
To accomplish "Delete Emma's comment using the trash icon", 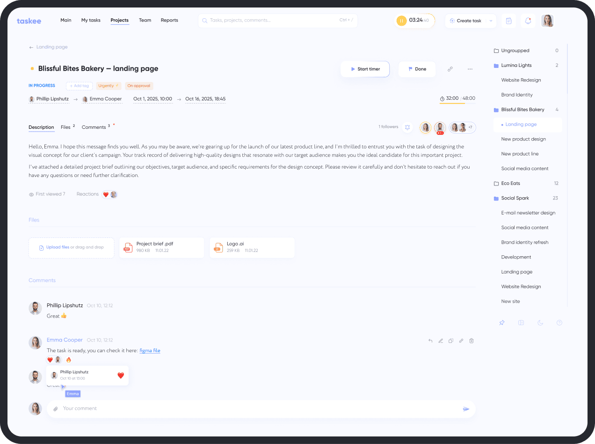I will tap(472, 340).
